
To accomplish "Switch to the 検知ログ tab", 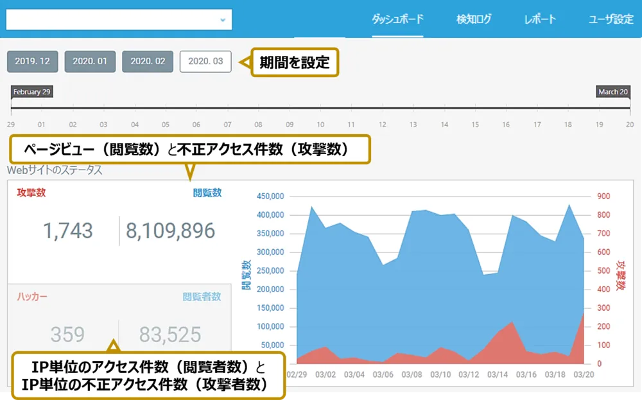I will pos(473,19).
